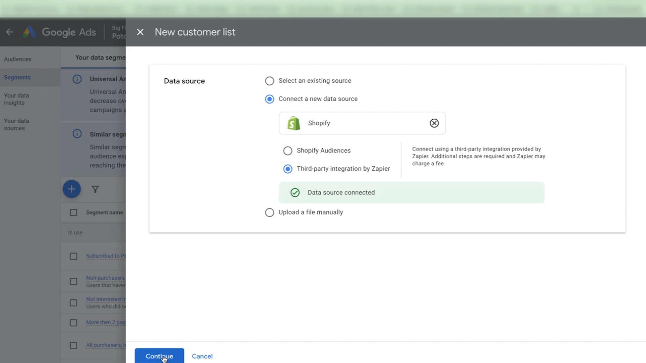Viewport: 646px width, 363px height.
Task: Click info icon beside Similar segments notice
Action: point(77,134)
